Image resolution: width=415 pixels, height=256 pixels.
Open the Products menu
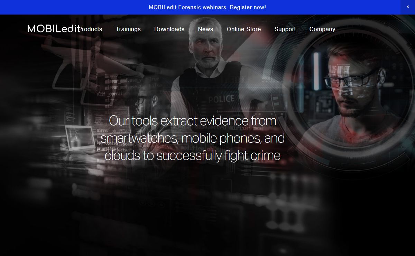(x=91, y=29)
